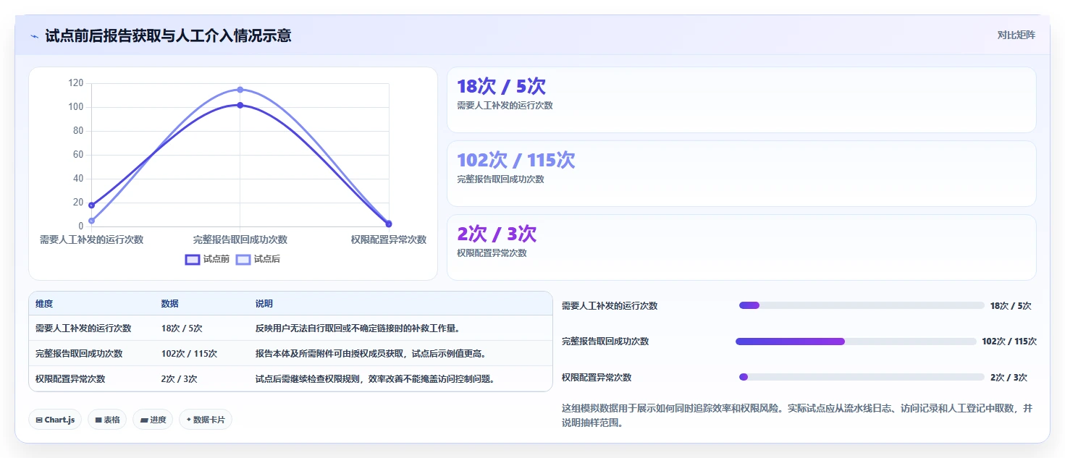The image size is (1065, 458).
Task: Open the 对比矩阵 label in the header
Action: (1016, 35)
